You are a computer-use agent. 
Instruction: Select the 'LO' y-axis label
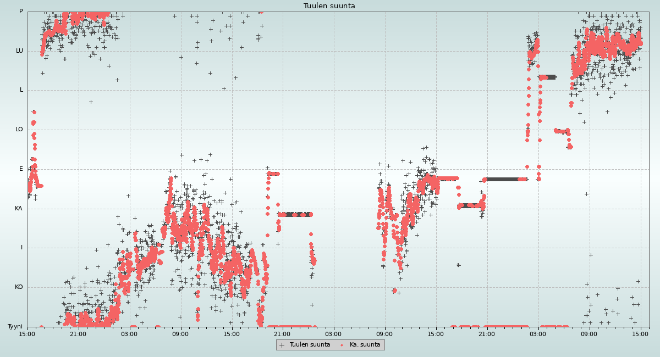(x=19, y=130)
